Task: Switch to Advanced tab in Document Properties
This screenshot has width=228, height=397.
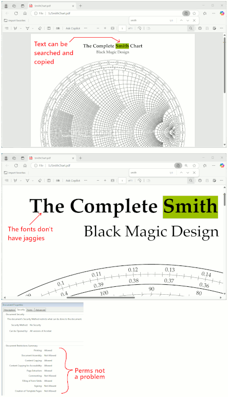Action: [40, 310]
